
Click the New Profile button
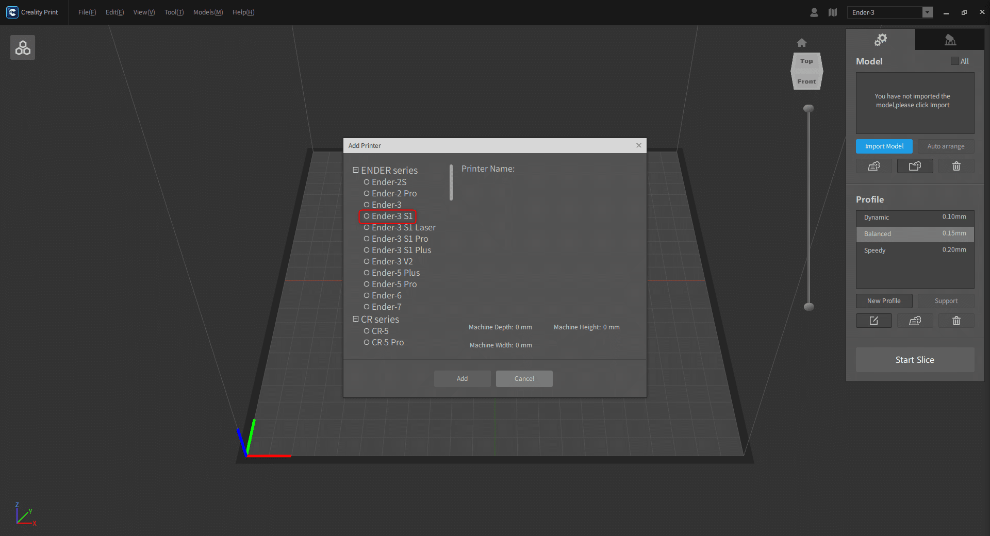884,301
